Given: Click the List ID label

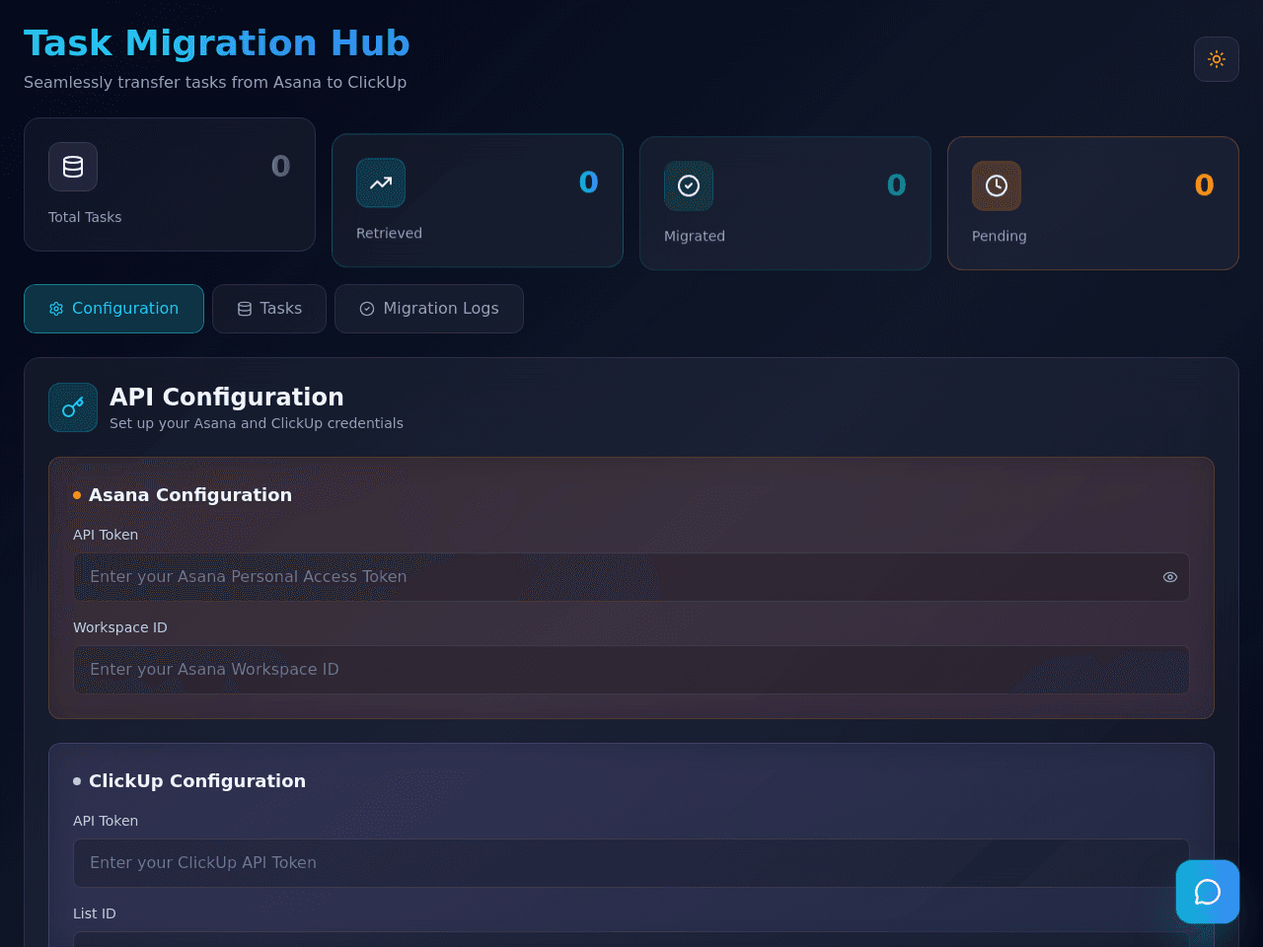Looking at the screenshot, I should coord(95,913).
